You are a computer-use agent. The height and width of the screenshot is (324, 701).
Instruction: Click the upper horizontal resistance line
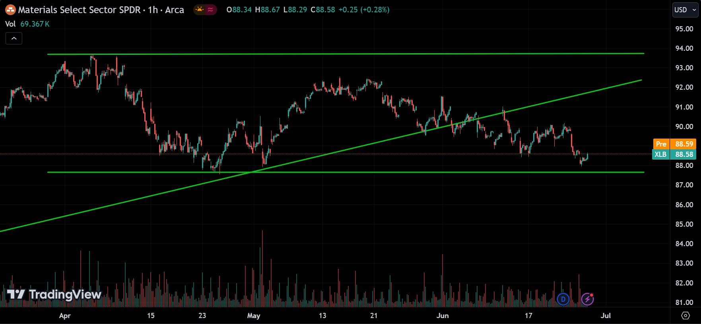[346, 54]
